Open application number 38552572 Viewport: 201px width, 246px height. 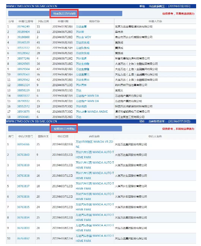23,106
